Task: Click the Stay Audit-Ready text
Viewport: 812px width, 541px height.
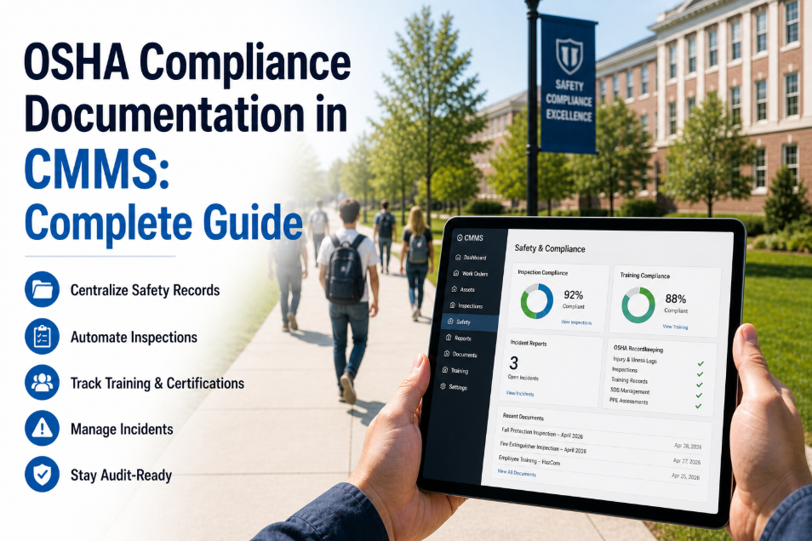Action: coord(121,475)
